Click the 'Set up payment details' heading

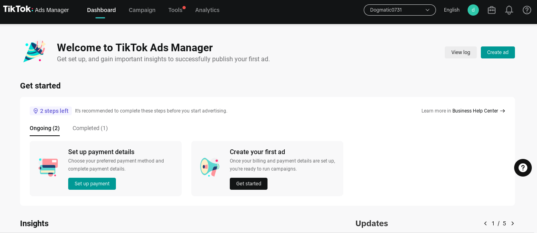pyautogui.click(x=101, y=152)
